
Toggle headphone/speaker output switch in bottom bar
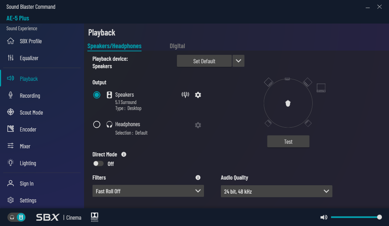point(17,217)
